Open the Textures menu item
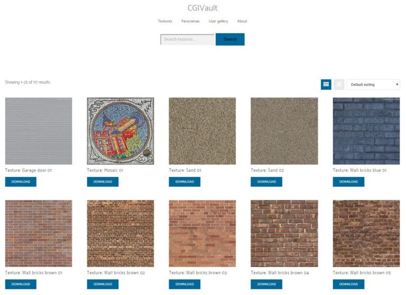The image size is (406, 295). [x=165, y=21]
